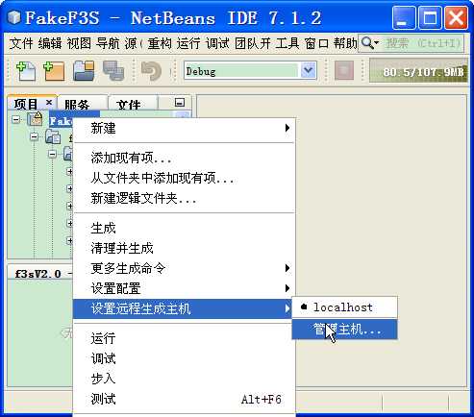Click the Open Project toolbar icon
The height and width of the screenshot is (417, 474).
84,71
